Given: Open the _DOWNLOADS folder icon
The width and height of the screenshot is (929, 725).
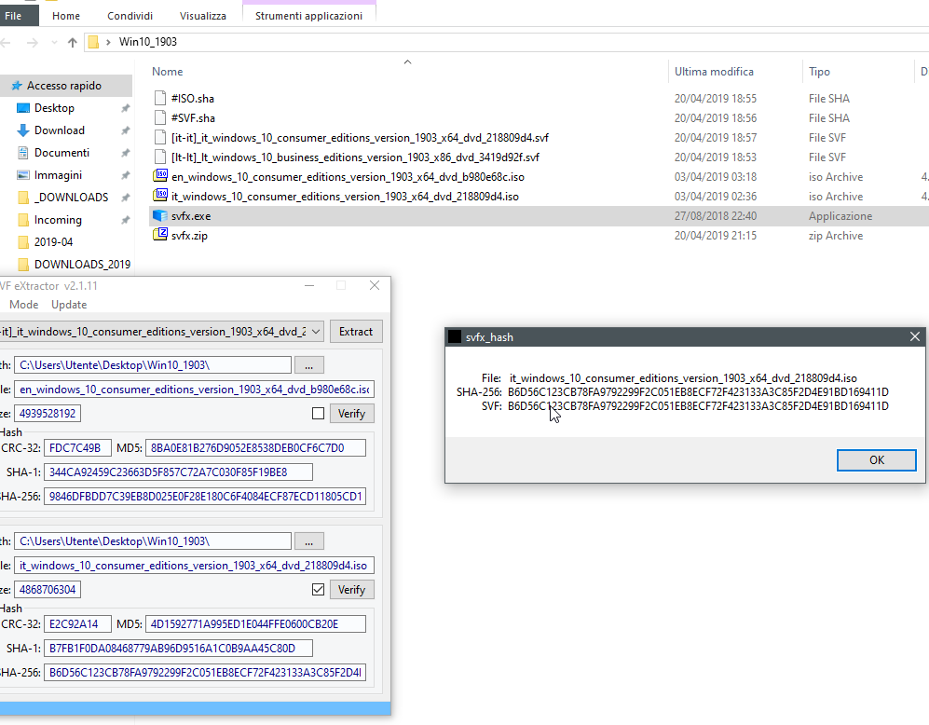Looking at the screenshot, I should coord(23,198).
